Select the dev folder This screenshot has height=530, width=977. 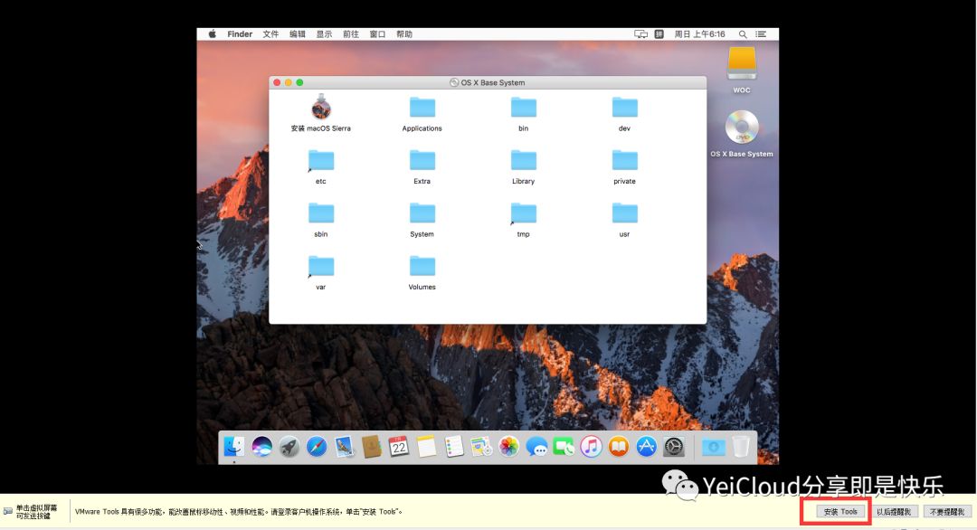coord(624,108)
